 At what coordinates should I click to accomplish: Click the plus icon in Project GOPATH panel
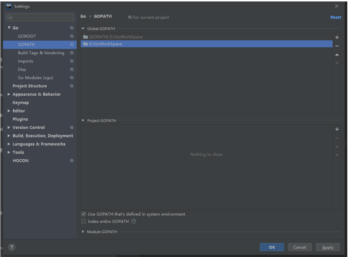tap(337, 129)
